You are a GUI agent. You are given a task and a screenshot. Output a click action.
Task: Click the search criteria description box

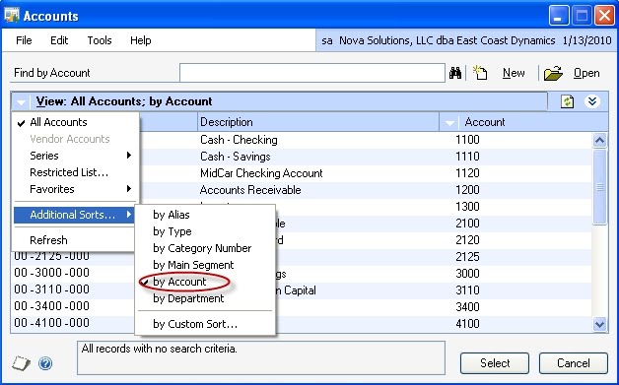tap(261, 357)
